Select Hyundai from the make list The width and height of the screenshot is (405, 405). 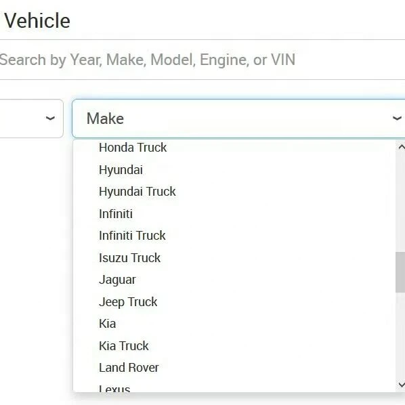[x=234, y=170]
